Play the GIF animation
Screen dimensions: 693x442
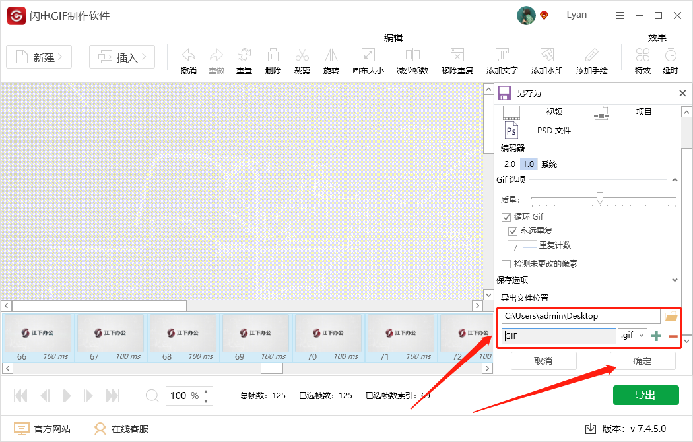pyautogui.click(x=66, y=396)
